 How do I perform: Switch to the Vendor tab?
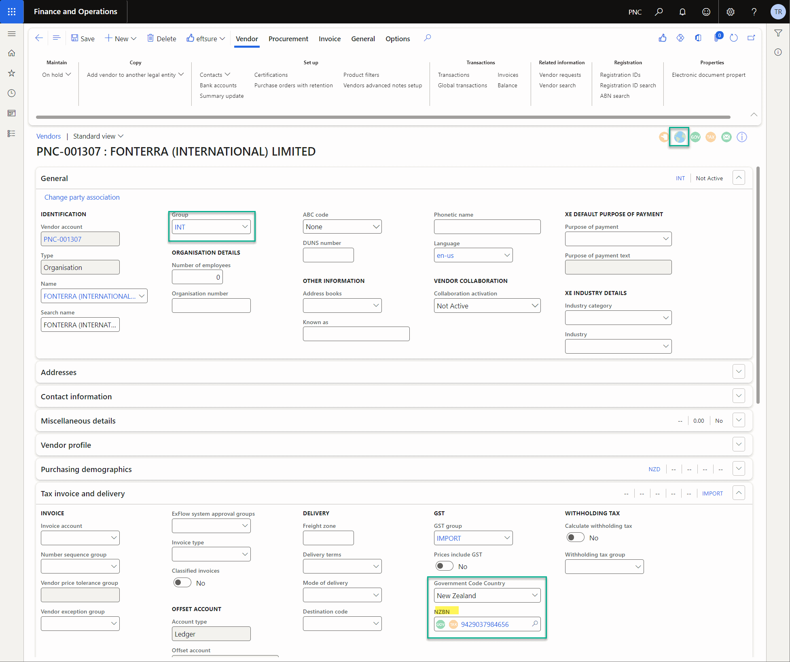click(x=247, y=39)
